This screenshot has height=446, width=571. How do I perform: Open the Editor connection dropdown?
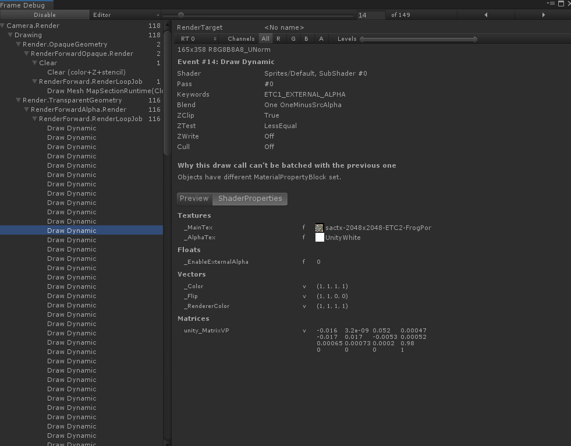126,15
